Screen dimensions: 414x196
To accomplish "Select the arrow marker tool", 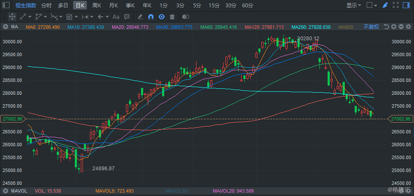I will [100, 17].
